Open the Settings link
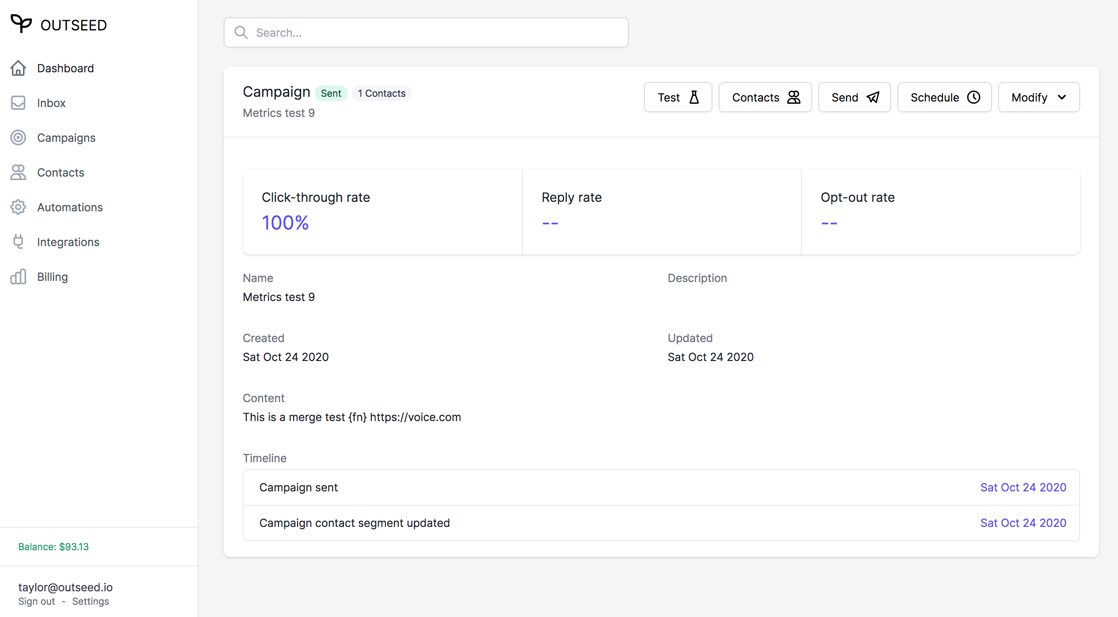 tap(90, 601)
